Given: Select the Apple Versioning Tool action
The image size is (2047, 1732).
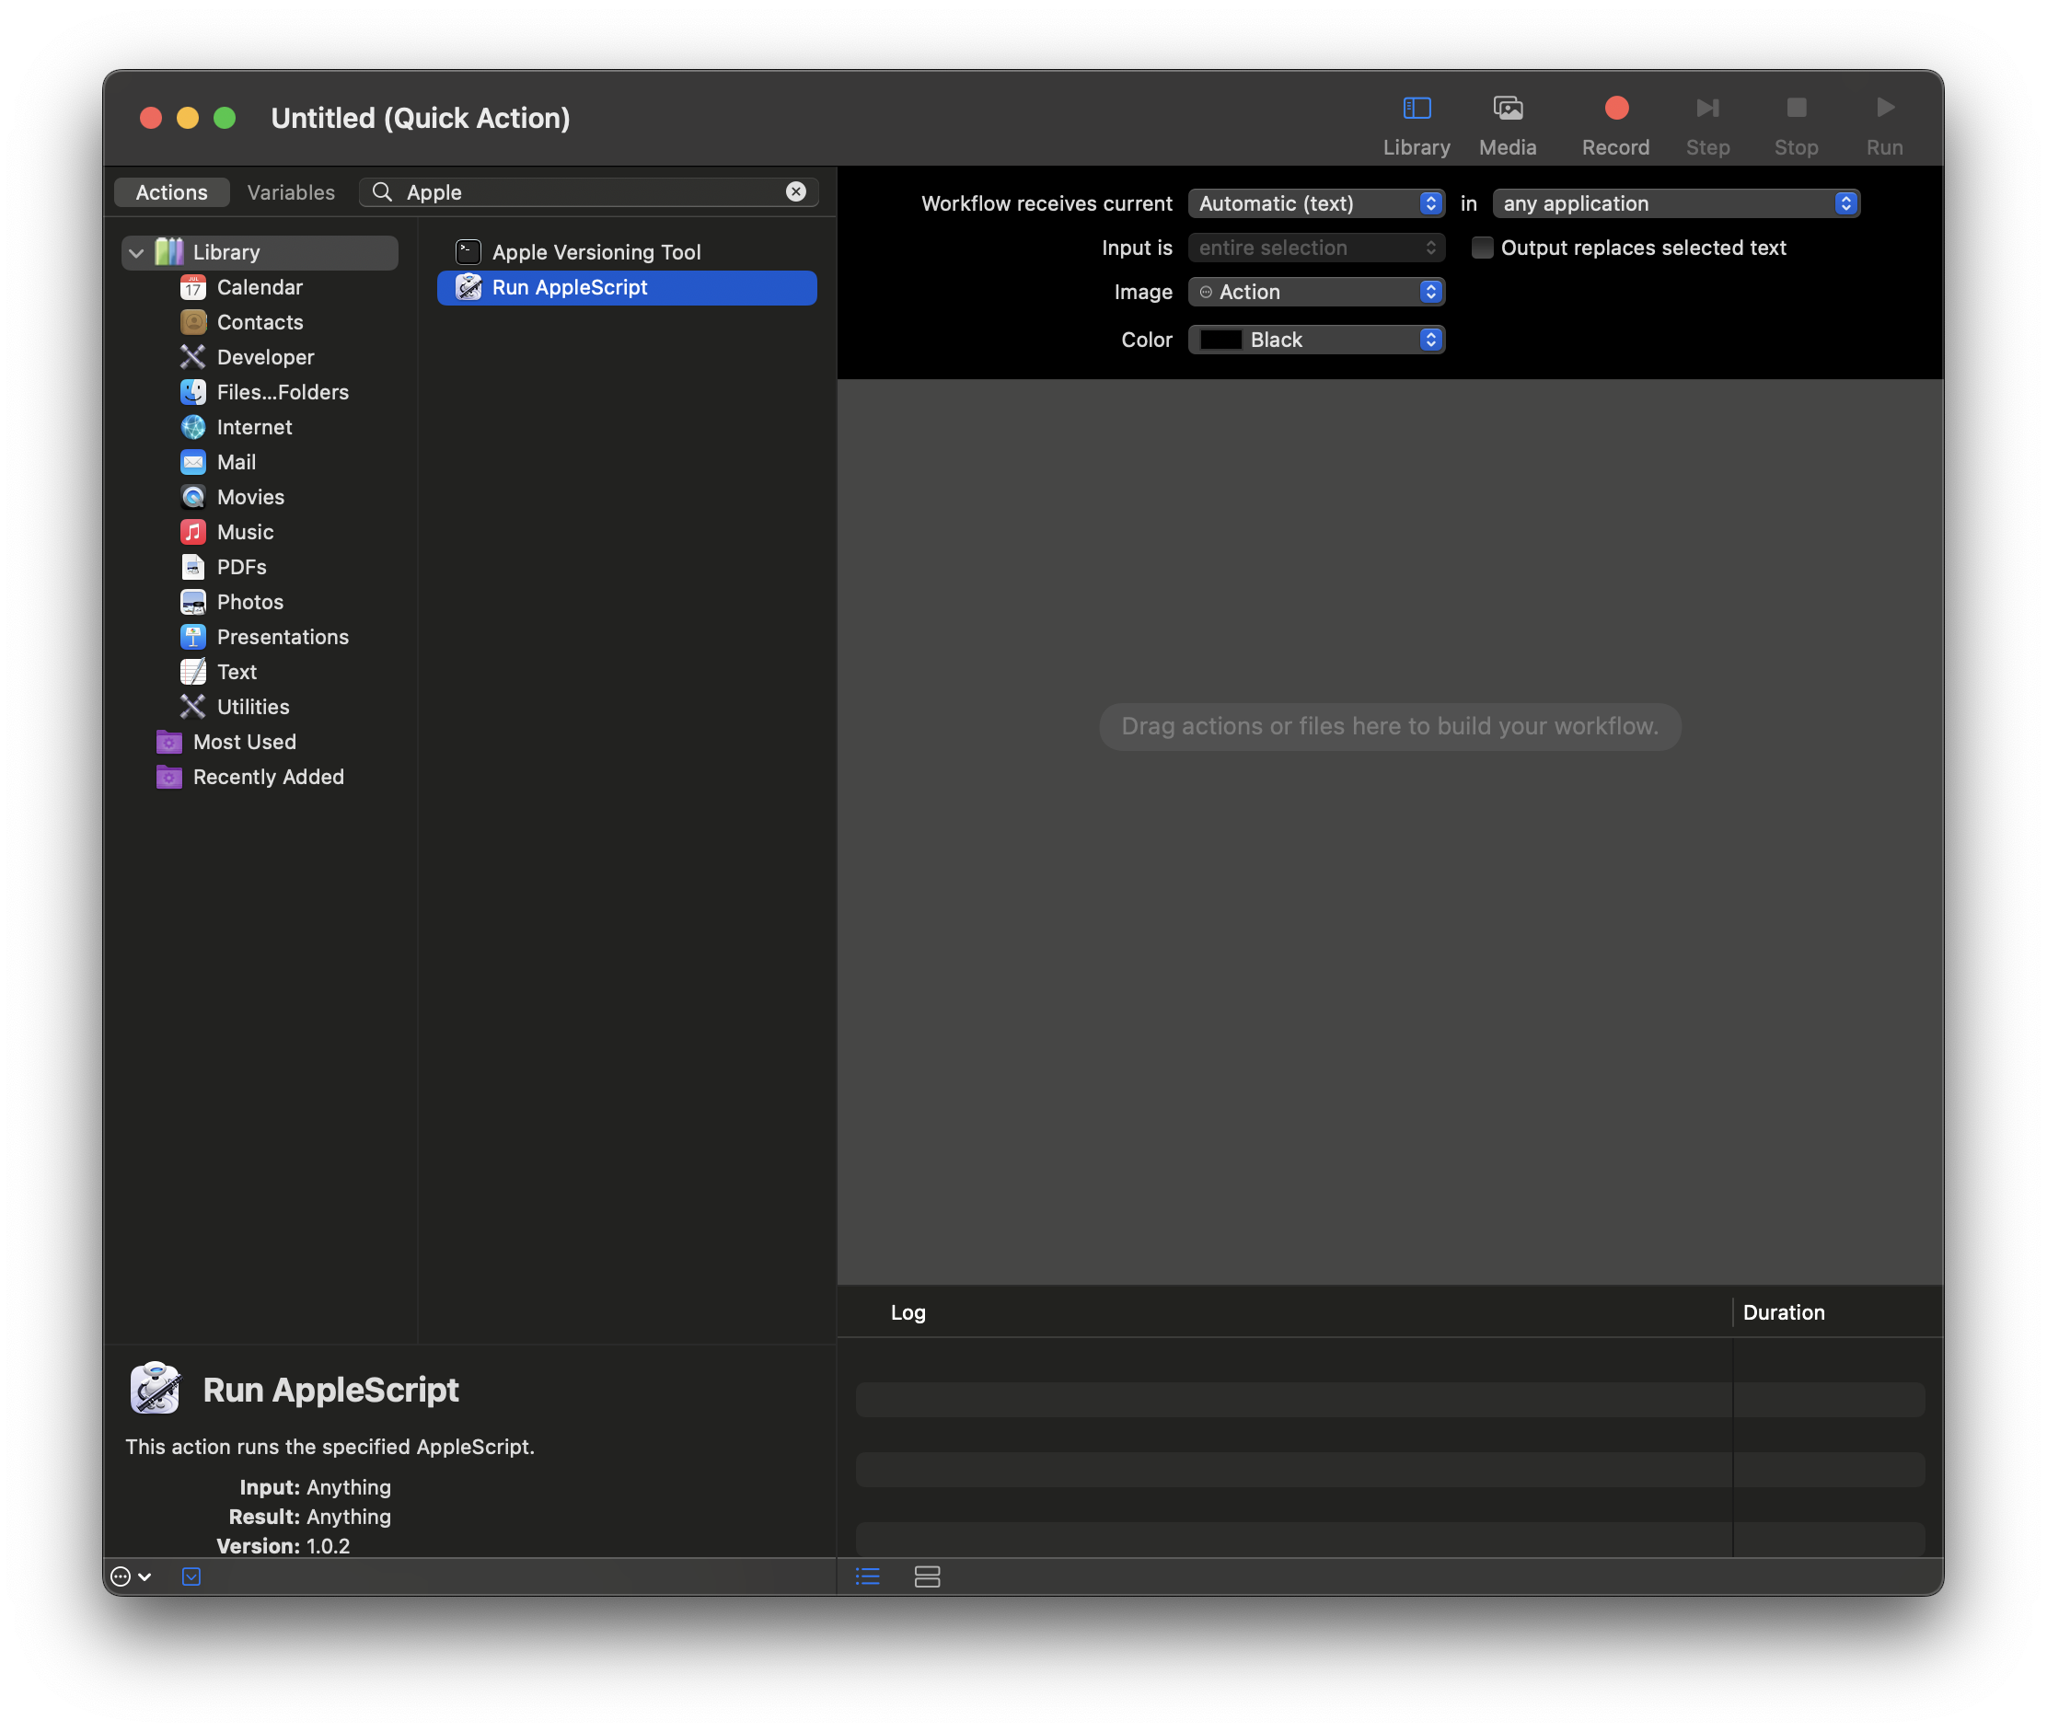Looking at the screenshot, I should tap(627, 252).
